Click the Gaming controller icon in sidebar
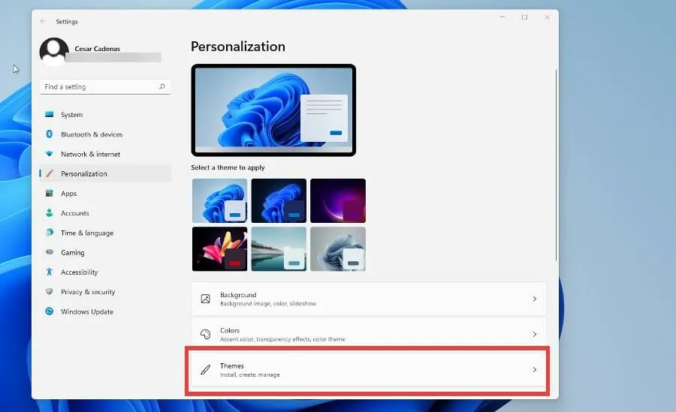 50,253
